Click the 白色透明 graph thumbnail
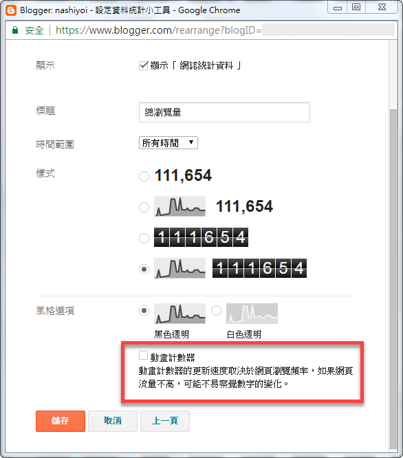This screenshot has height=458, width=403. [252, 314]
